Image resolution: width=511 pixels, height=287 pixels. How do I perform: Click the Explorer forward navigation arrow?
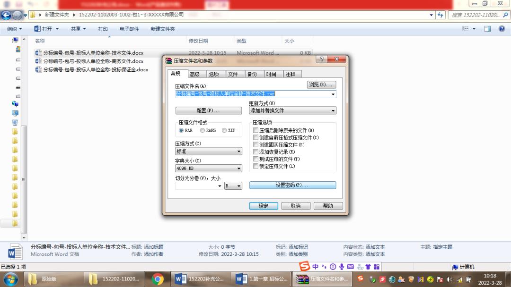point(18,15)
